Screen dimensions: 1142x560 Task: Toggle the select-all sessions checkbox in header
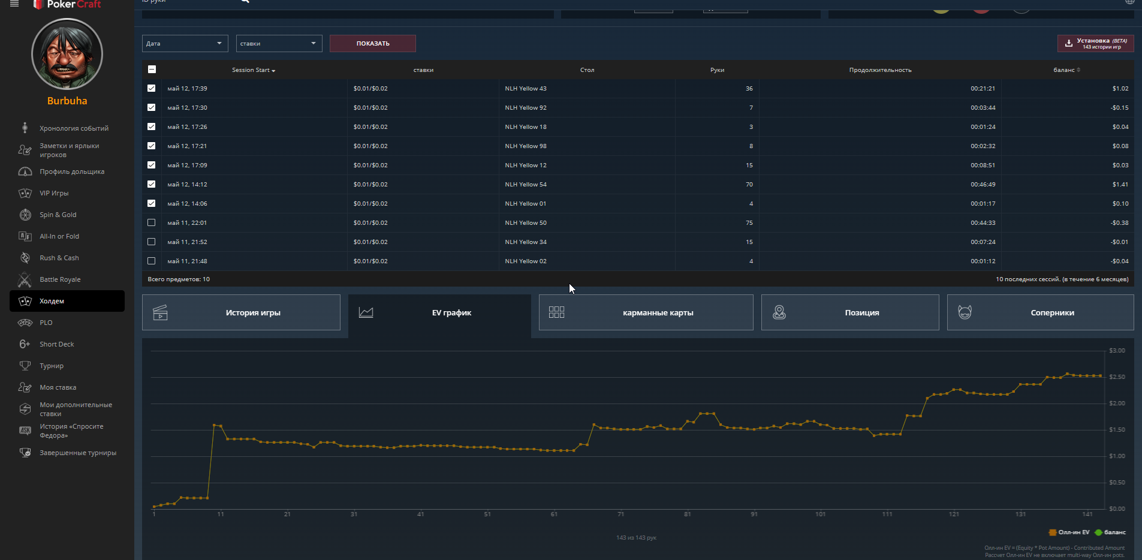point(152,70)
